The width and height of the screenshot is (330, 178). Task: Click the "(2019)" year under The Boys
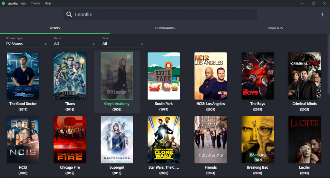point(257,109)
